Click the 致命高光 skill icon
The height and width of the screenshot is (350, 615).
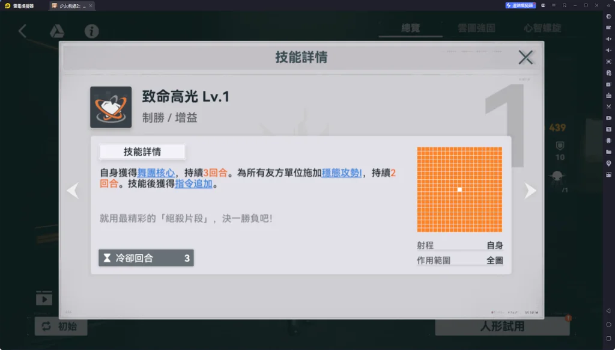tap(111, 107)
